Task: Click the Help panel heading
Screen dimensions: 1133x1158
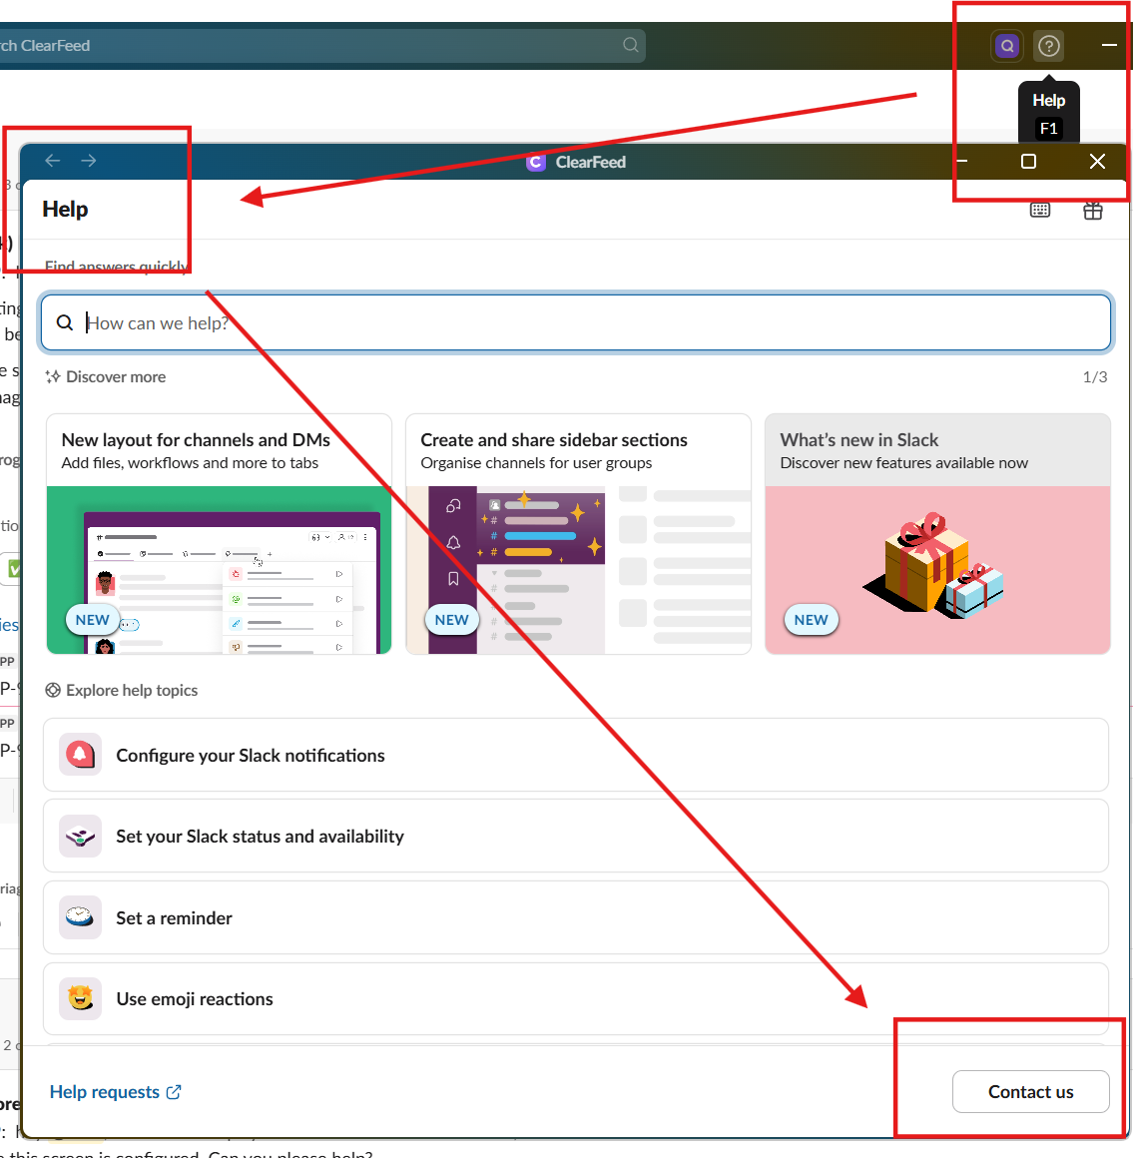Action: tap(65, 209)
